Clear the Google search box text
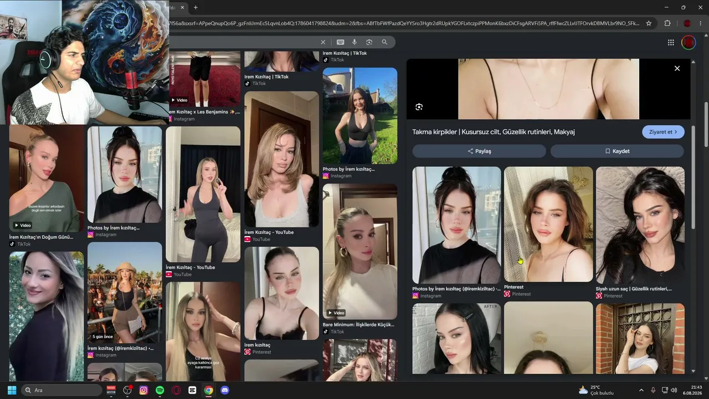Screen dimensions: 709x399 (x=323, y=42)
